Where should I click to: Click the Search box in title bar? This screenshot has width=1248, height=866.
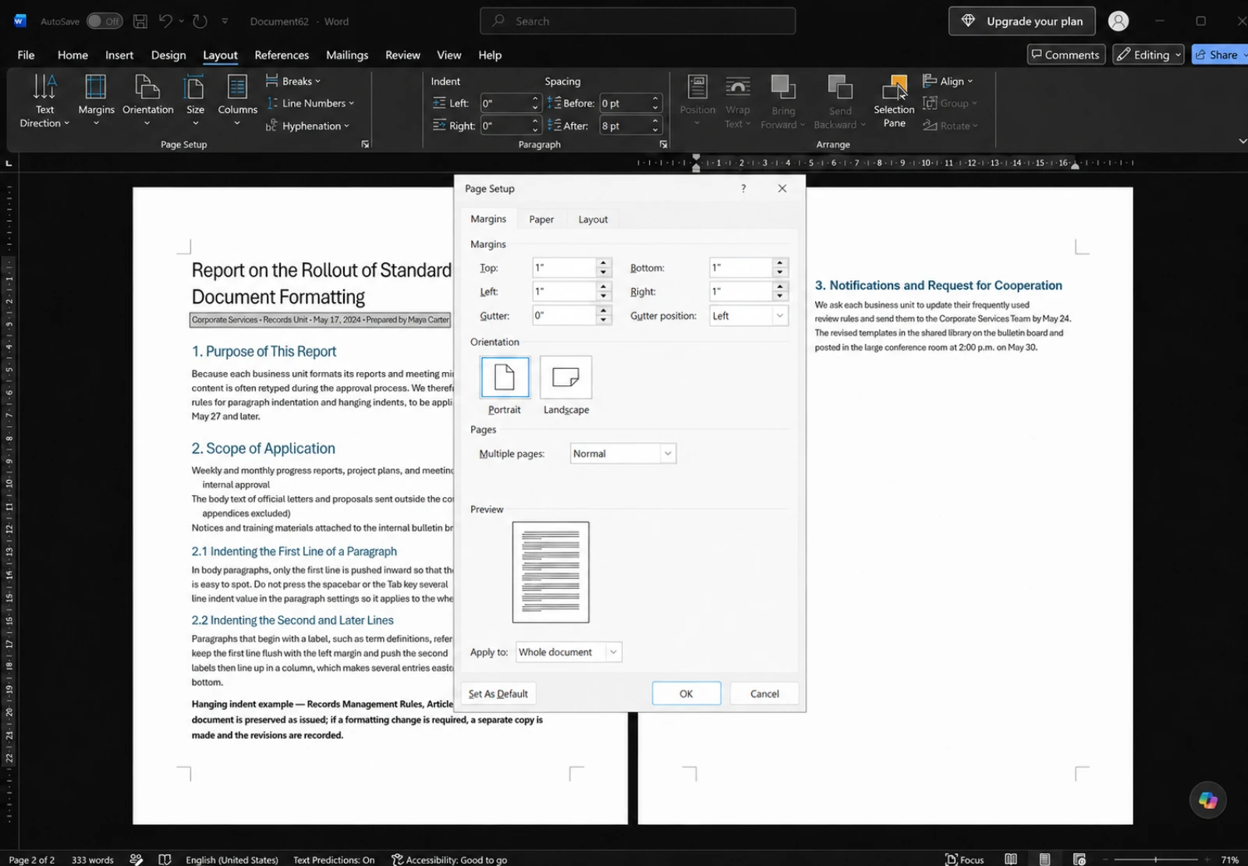[638, 21]
